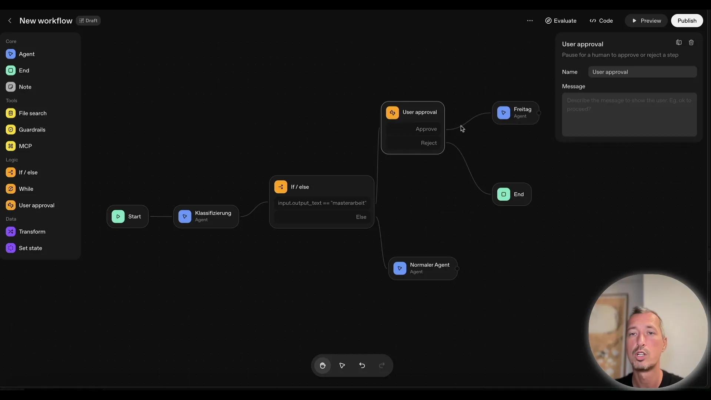Image resolution: width=711 pixels, height=400 pixels.
Task: Edit the User approval Name field
Action: coord(642,71)
